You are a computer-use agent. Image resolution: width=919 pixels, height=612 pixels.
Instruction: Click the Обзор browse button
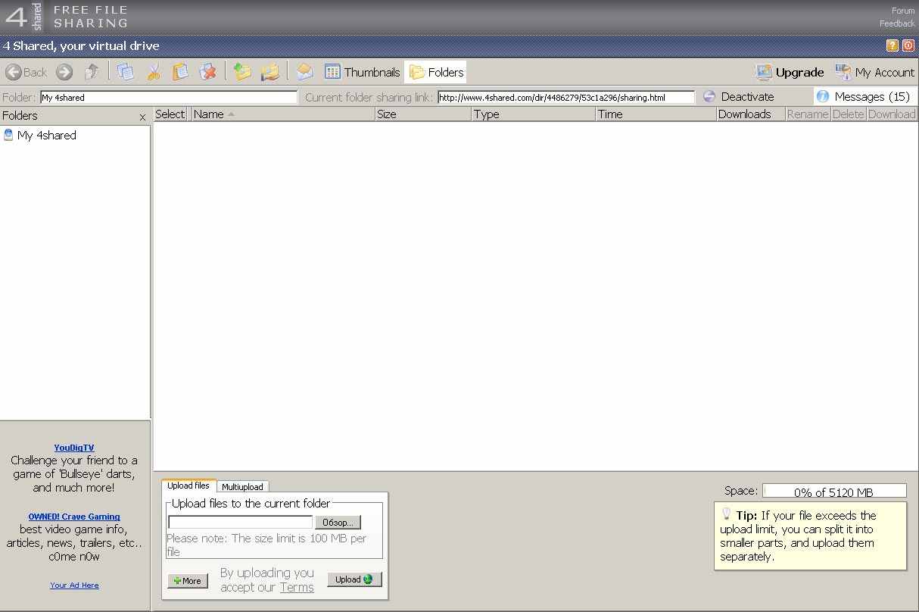338,523
